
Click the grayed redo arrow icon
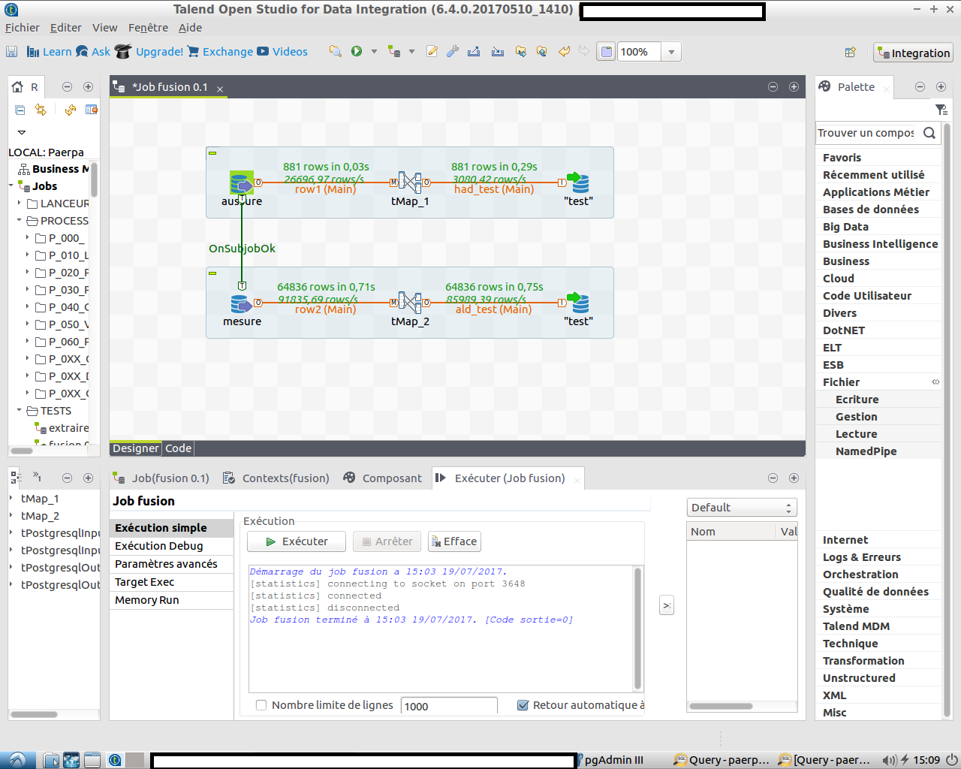584,52
